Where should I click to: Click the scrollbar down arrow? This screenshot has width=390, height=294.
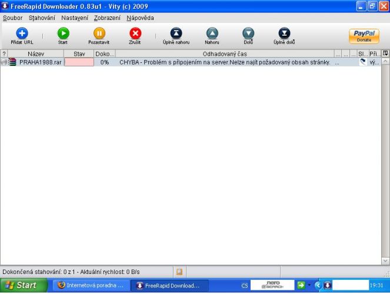click(x=385, y=260)
